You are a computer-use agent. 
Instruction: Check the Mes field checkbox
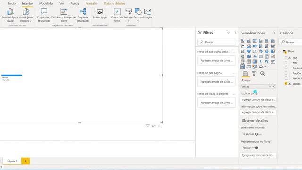(x=286, y=63)
